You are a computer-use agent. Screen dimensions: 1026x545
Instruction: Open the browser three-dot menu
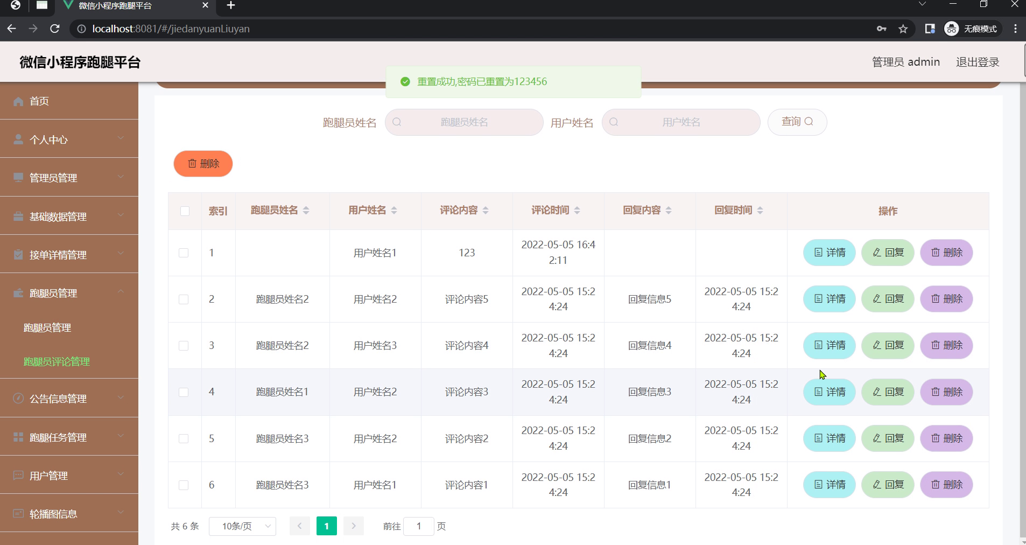tap(1015, 29)
